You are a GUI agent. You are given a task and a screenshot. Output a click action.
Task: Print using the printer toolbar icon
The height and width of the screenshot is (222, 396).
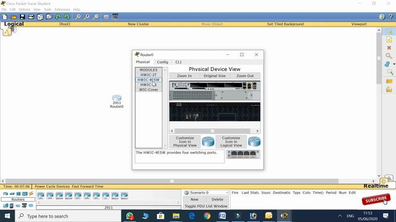[x=31, y=17]
